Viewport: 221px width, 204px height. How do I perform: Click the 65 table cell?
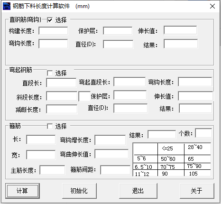191,159
